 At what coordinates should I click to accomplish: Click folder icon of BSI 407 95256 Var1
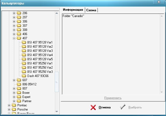click(24, 63)
